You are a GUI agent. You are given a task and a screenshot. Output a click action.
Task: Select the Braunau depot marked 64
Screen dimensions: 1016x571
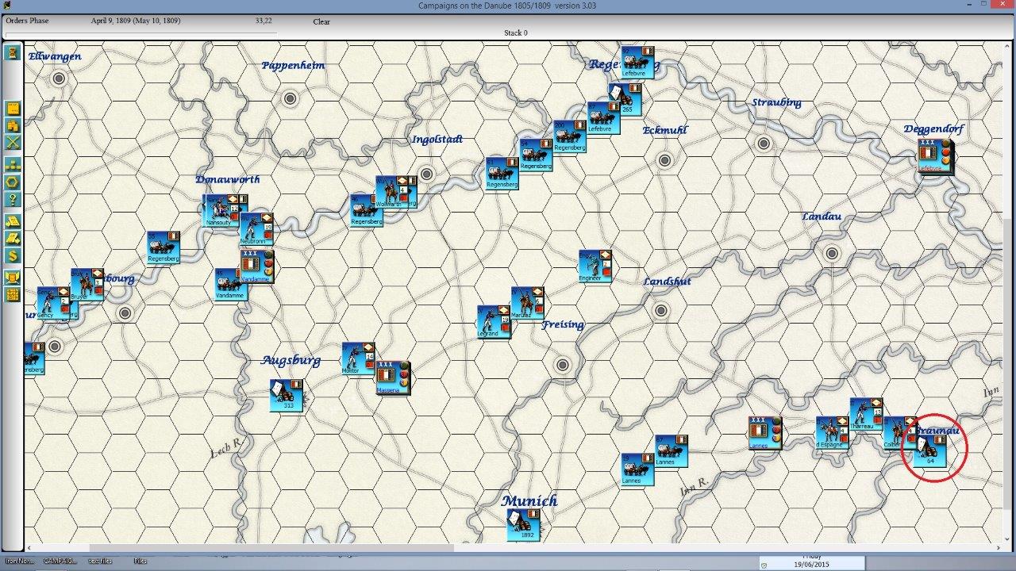tap(931, 450)
